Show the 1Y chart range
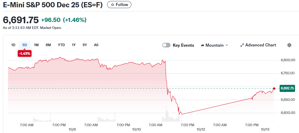This screenshot has width=299, height=133. [x=74, y=45]
